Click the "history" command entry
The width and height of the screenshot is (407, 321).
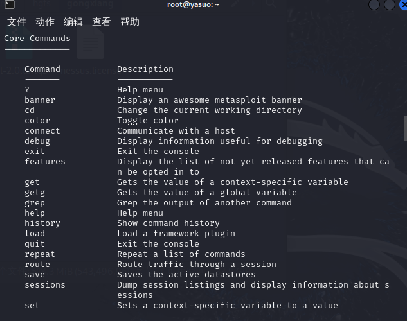coord(42,223)
